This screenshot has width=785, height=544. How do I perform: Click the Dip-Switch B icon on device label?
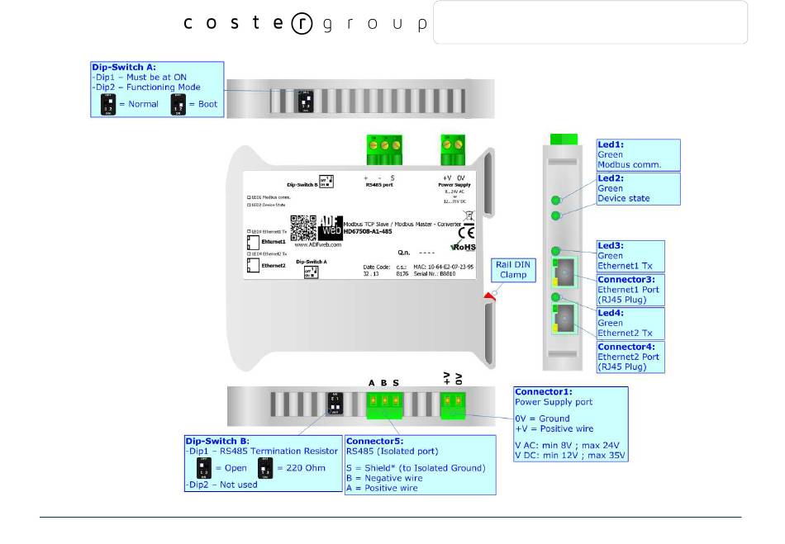coord(326,182)
